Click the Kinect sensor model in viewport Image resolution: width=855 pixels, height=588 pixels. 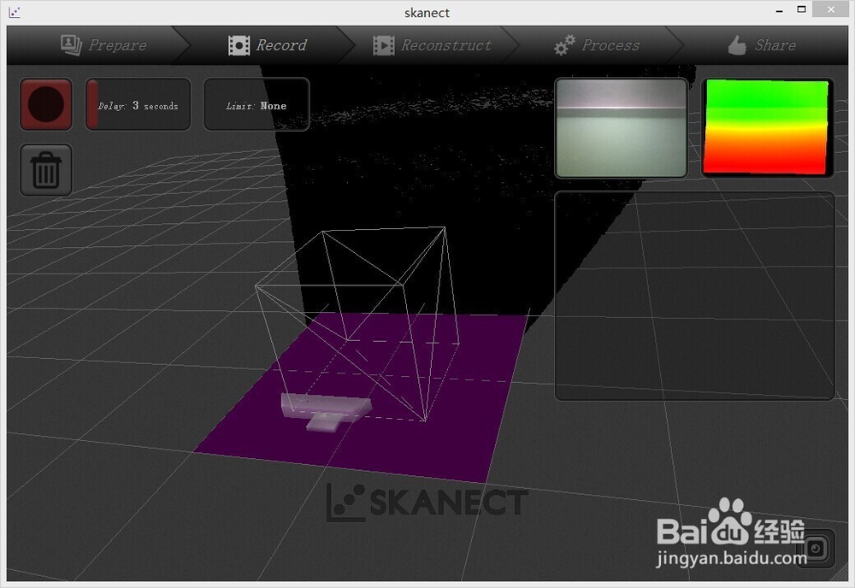pyautogui.click(x=326, y=411)
